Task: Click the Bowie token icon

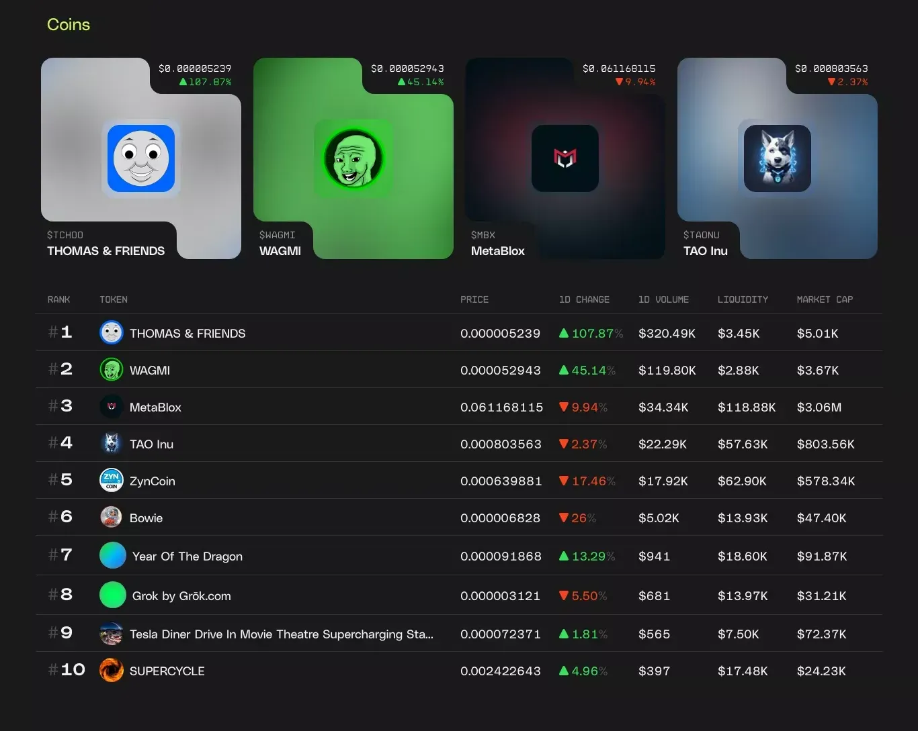Action: pyautogui.click(x=112, y=517)
